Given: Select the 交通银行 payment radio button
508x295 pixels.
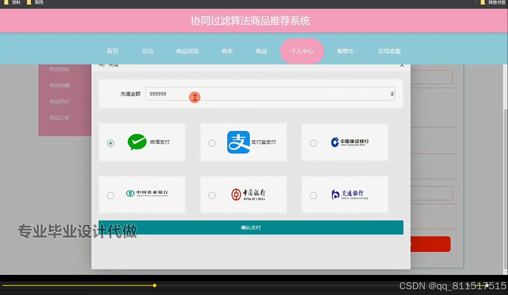Looking at the screenshot, I should click(313, 195).
